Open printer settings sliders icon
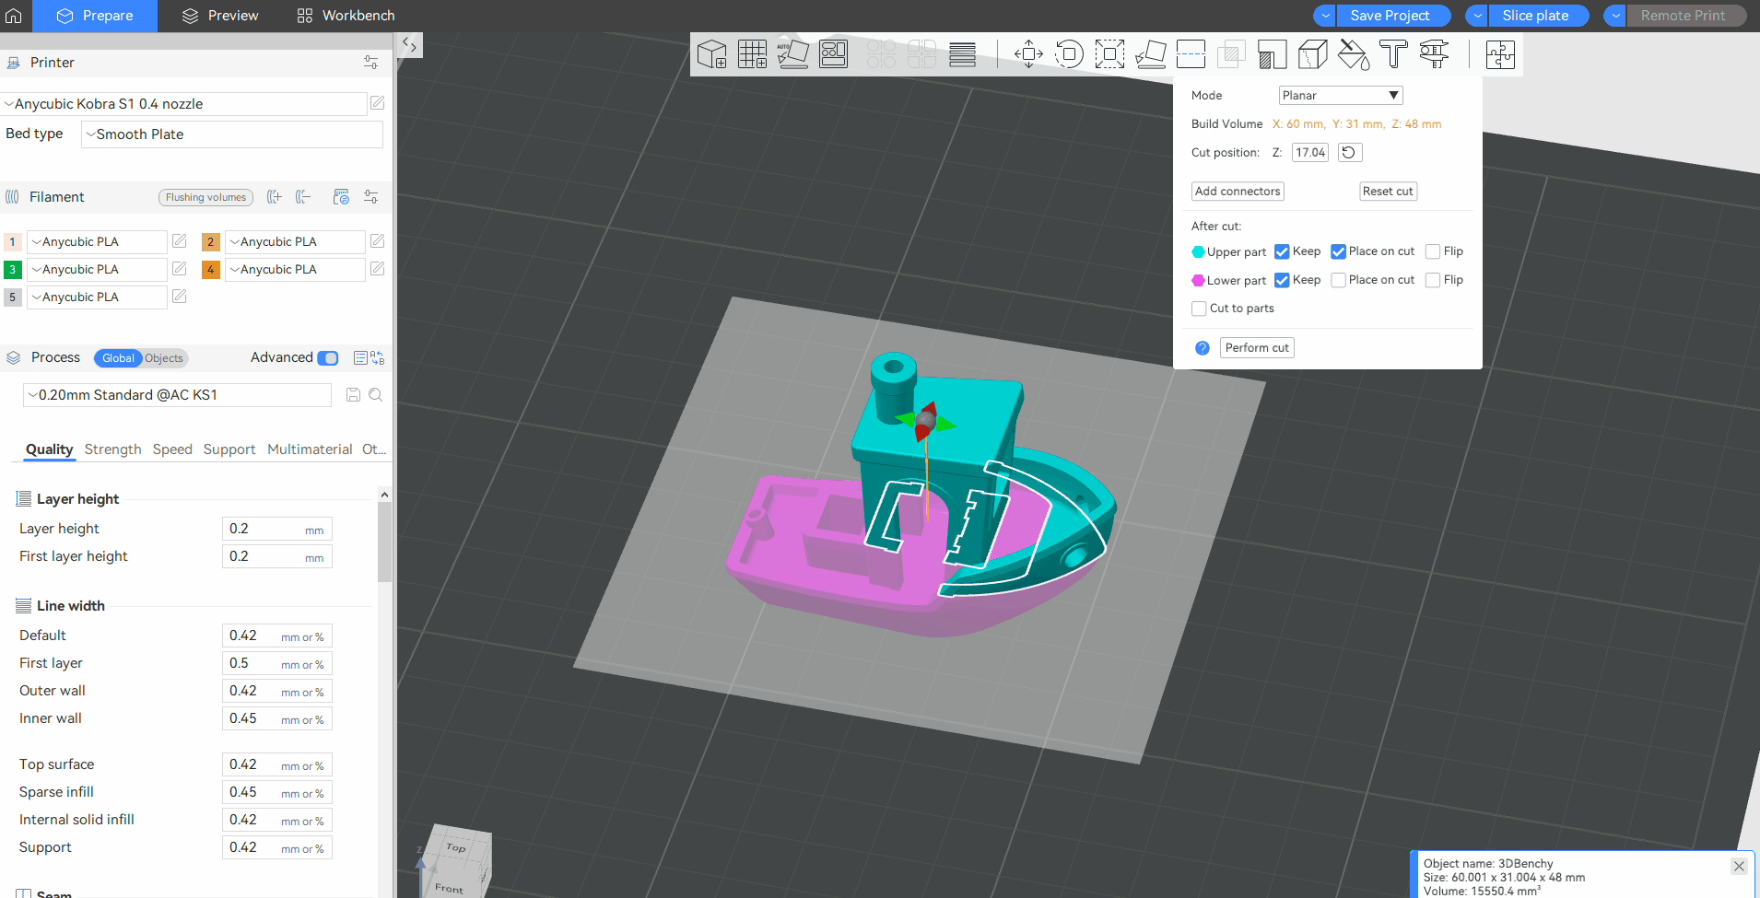The width and height of the screenshot is (1760, 898). (370, 63)
